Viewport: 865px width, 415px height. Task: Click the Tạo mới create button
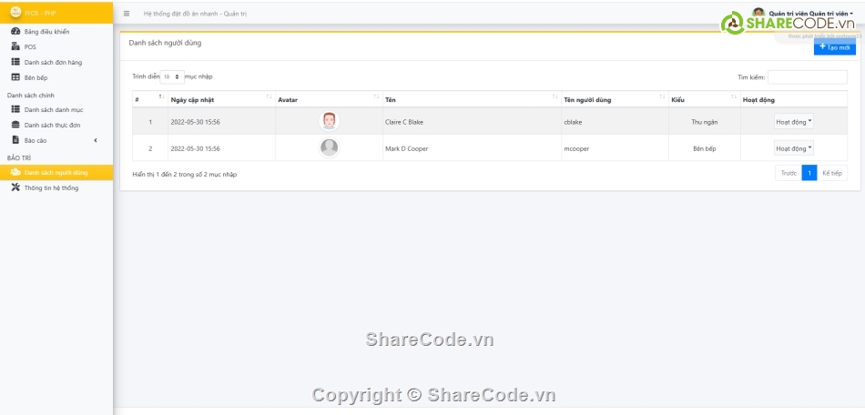[834, 47]
